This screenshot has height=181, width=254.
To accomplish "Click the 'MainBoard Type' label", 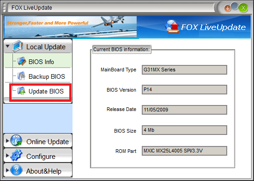I will tap(118, 70).
